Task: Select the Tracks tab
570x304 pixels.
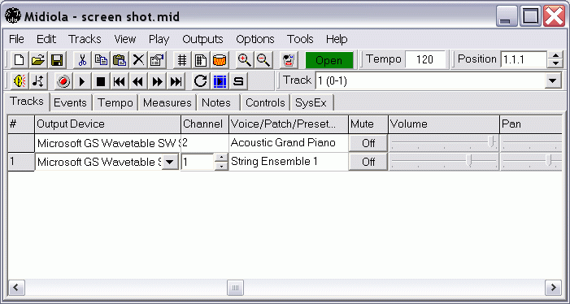Action: point(27,102)
